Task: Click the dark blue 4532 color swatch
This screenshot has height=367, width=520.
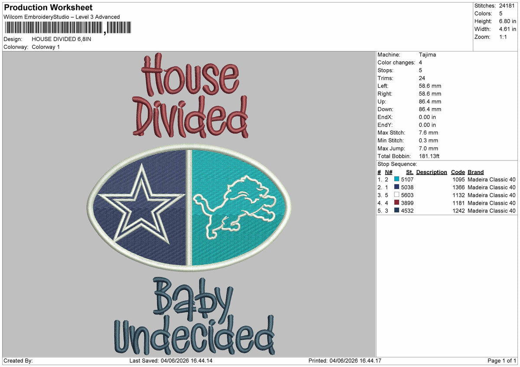Action: [x=396, y=211]
